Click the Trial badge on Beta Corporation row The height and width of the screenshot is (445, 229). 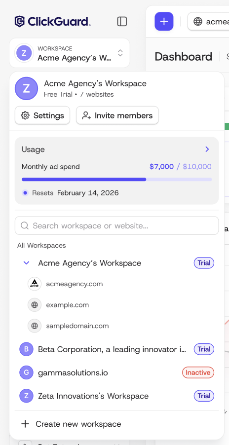click(204, 349)
